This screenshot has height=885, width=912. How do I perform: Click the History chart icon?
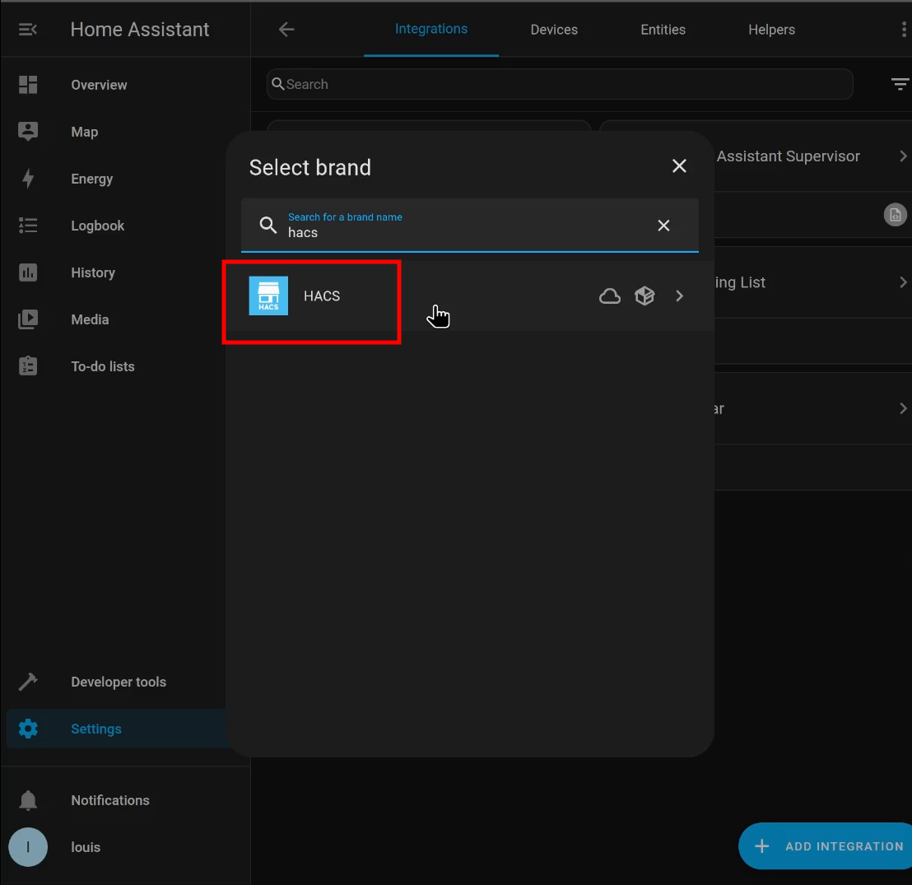(x=27, y=272)
